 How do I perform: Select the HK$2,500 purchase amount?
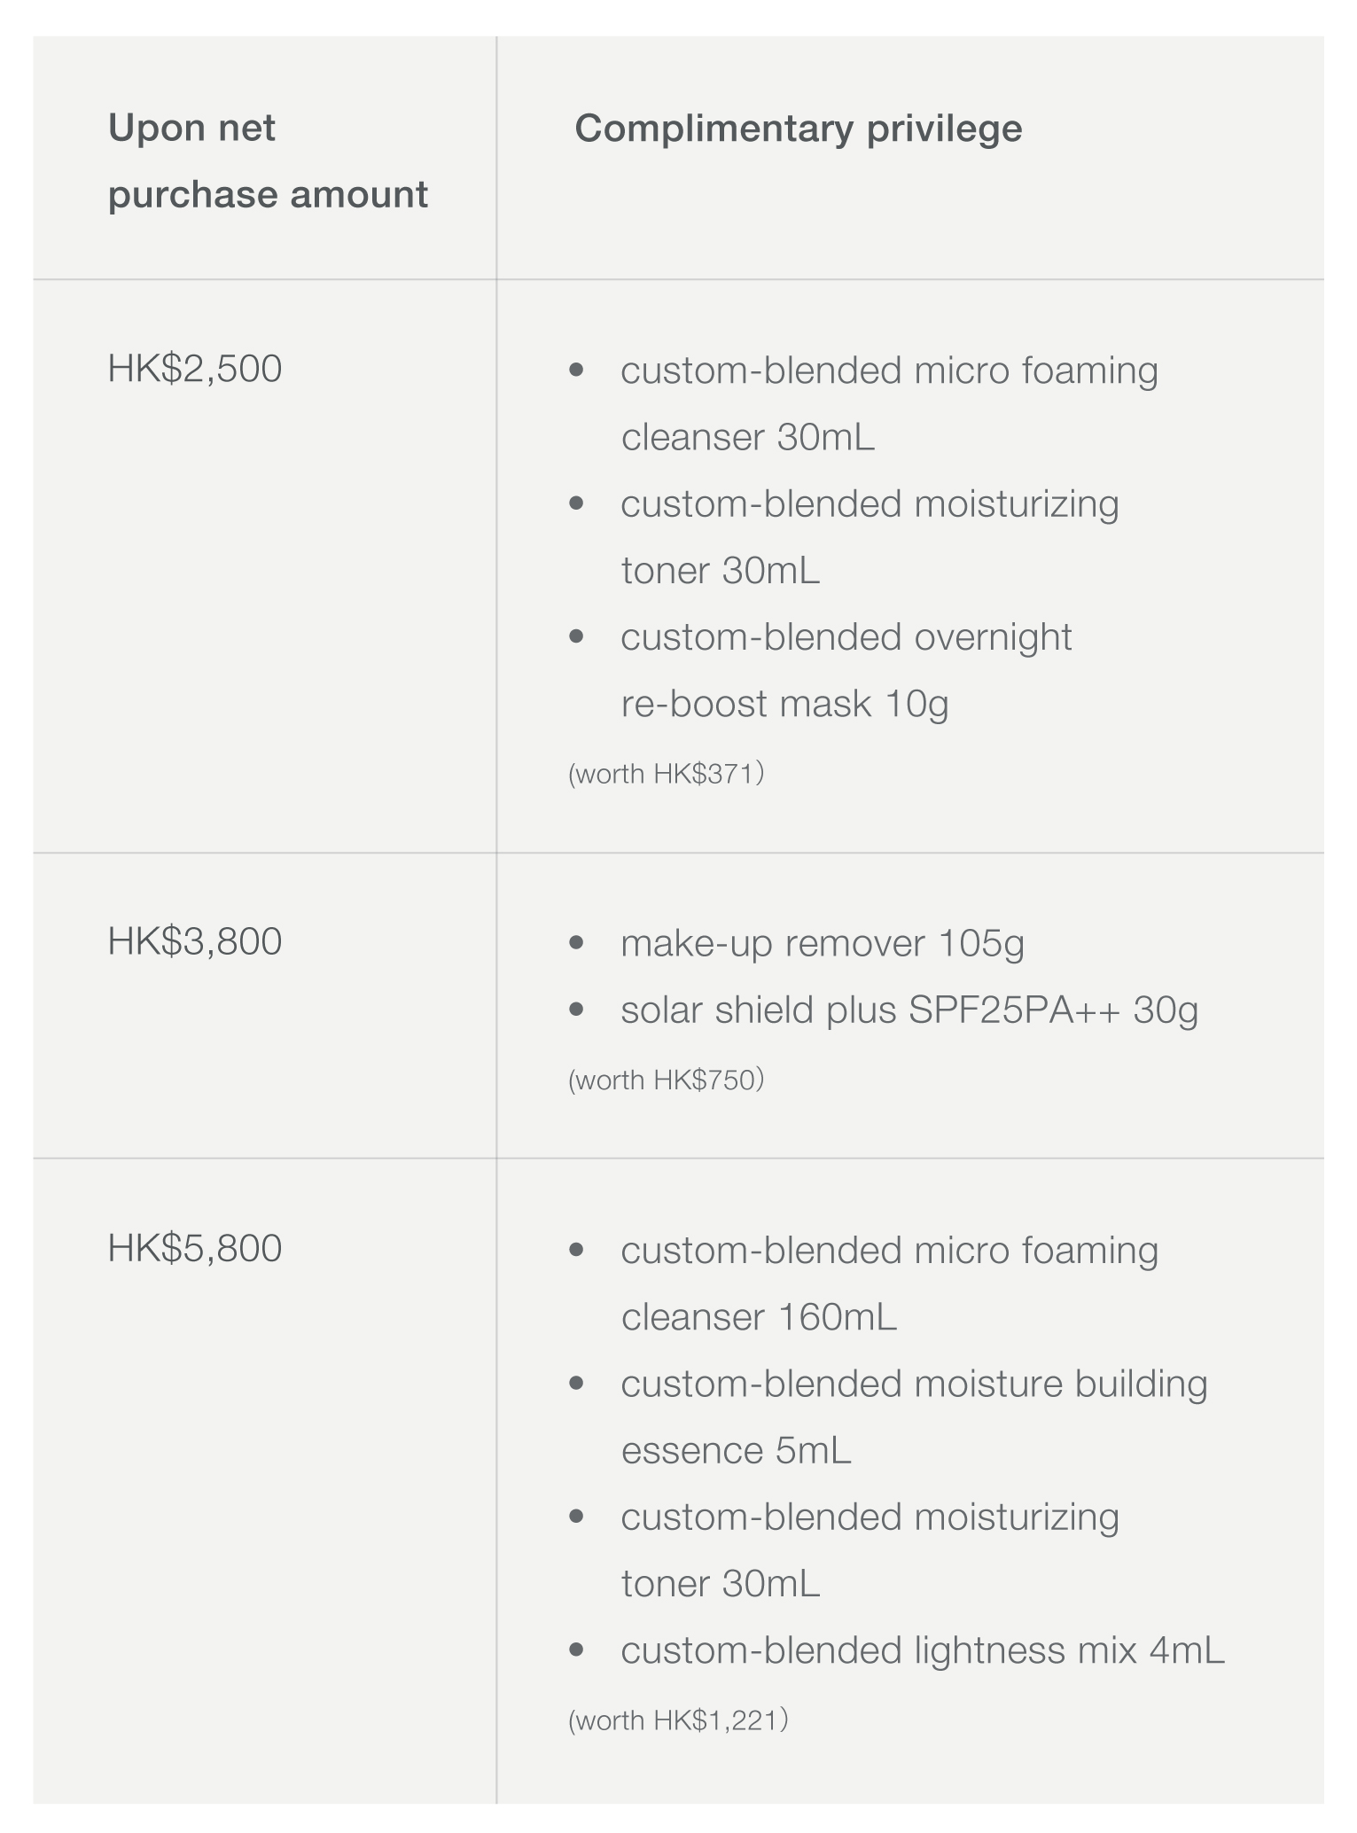pos(195,369)
